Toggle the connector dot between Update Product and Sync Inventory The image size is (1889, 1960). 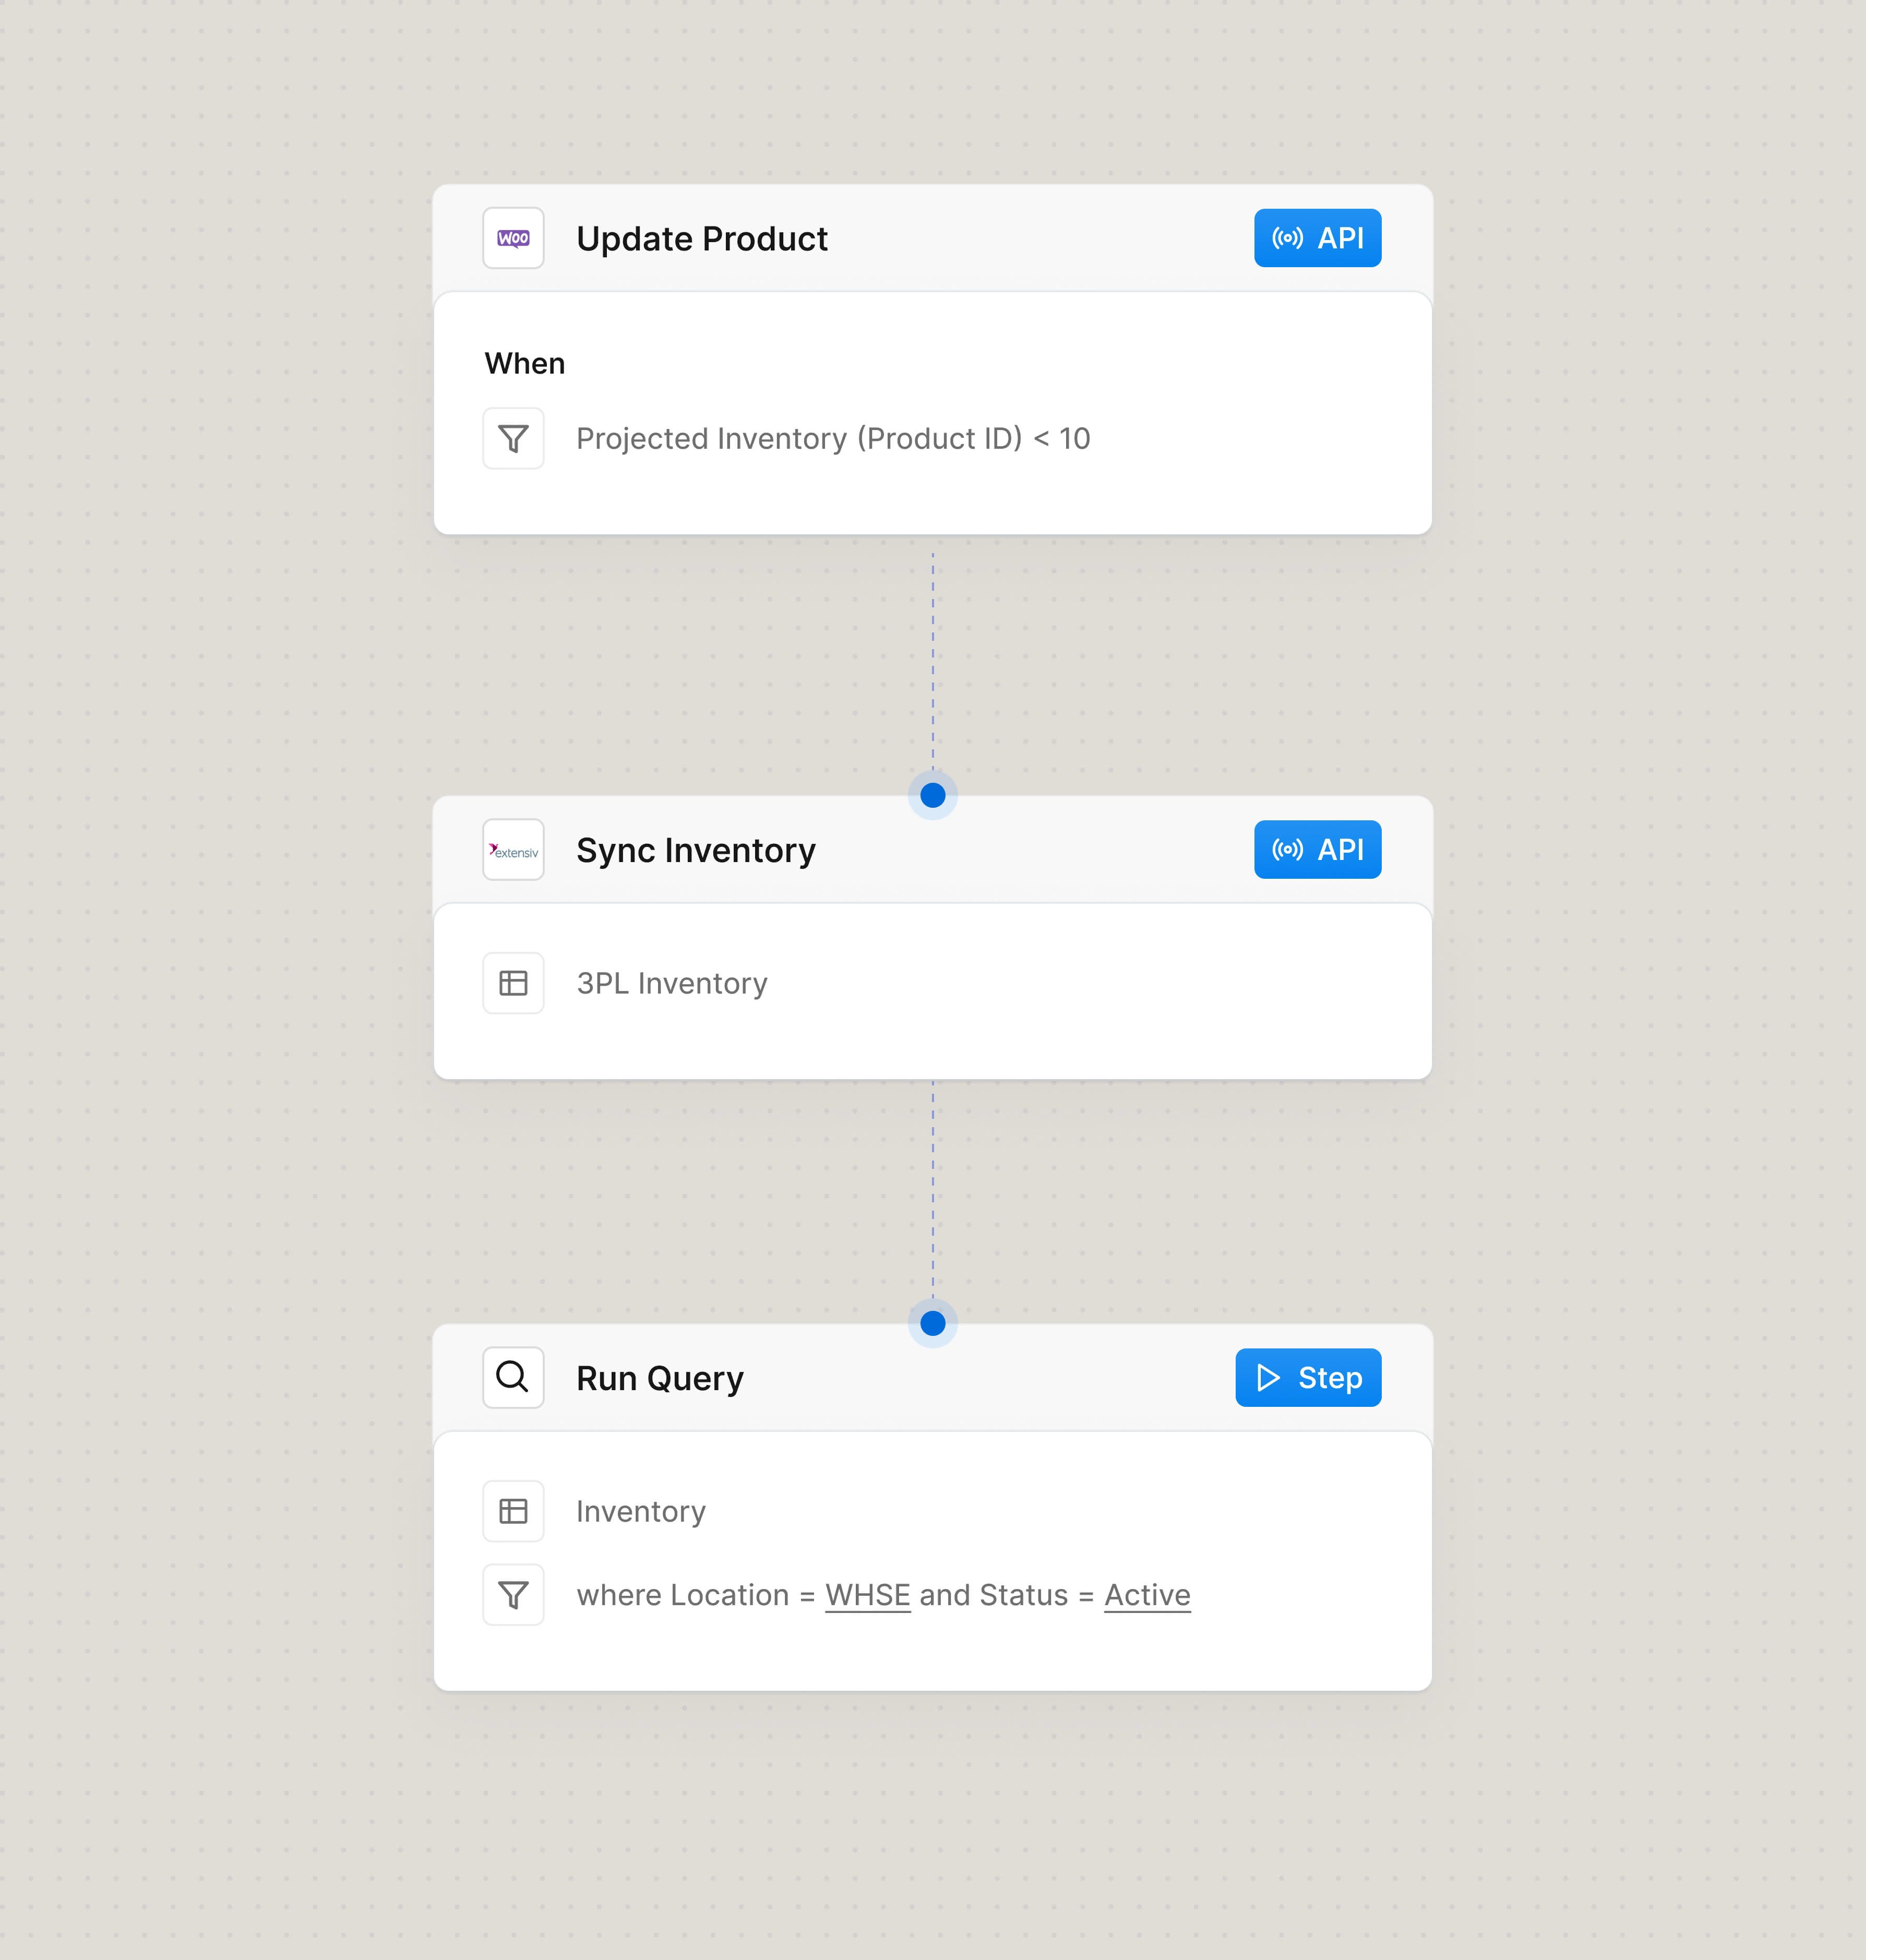pos(932,796)
